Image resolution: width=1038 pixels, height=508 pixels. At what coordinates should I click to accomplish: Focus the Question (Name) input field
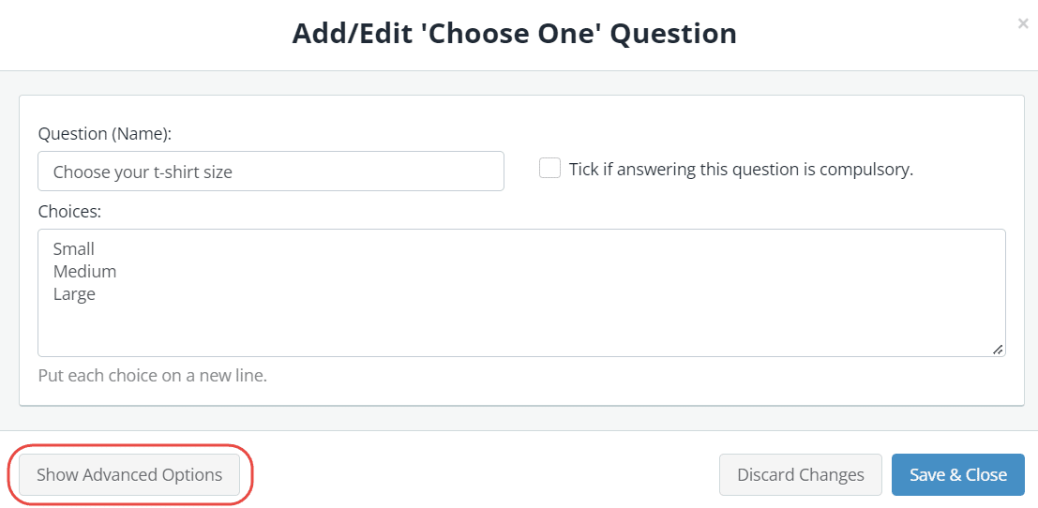point(271,172)
